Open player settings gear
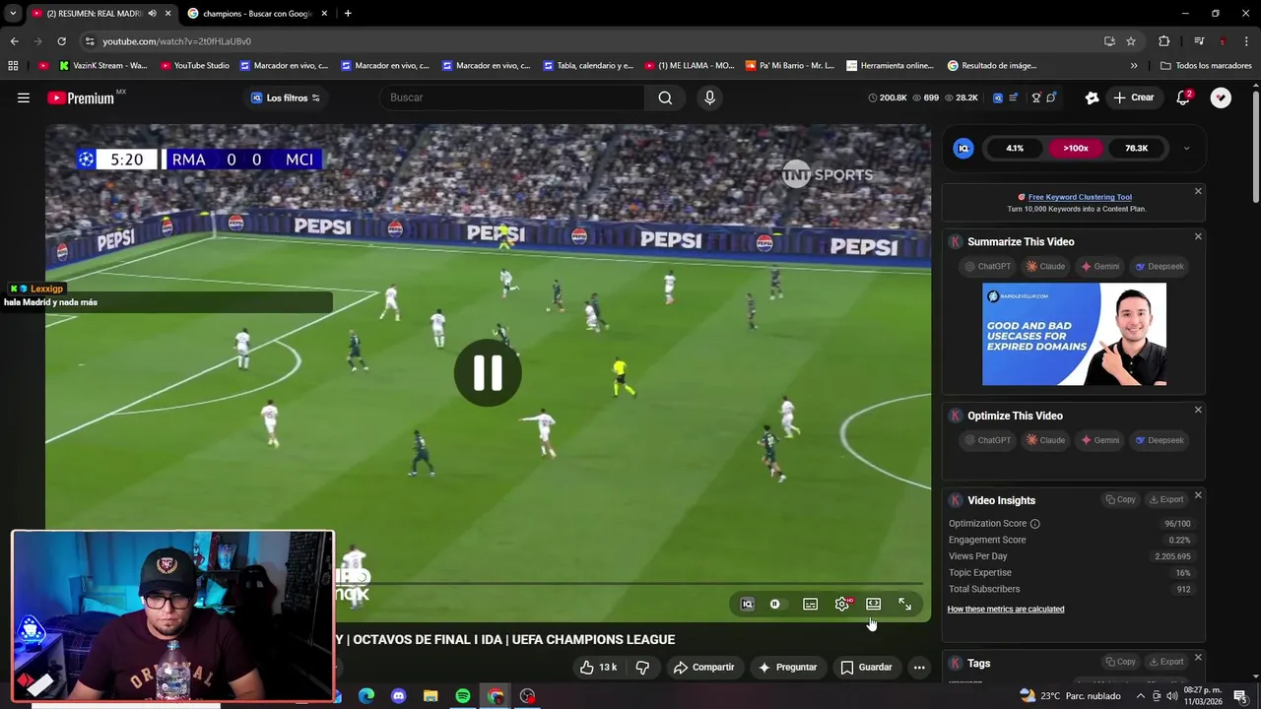Screen dimensions: 1261x709 click(841, 605)
